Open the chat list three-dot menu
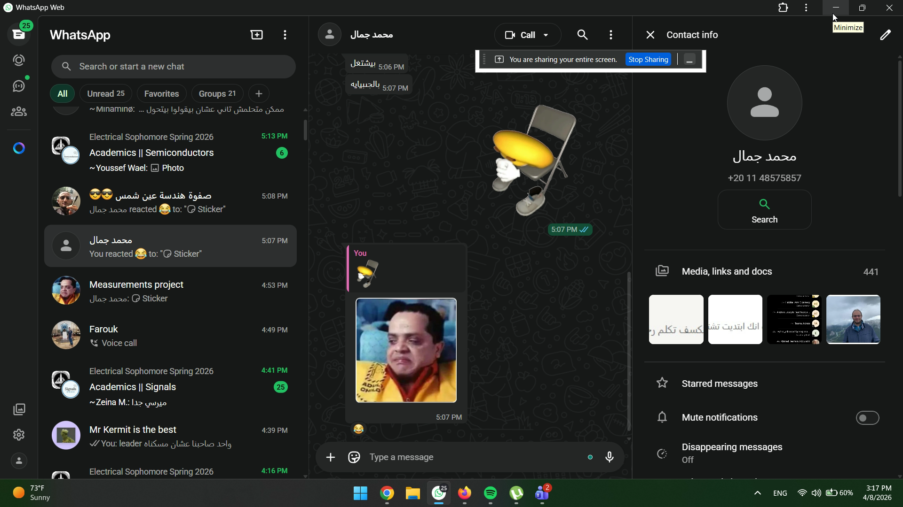903x507 pixels. pyautogui.click(x=285, y=35)
